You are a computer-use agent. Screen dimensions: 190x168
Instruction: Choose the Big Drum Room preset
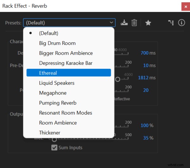click(57, 43)
